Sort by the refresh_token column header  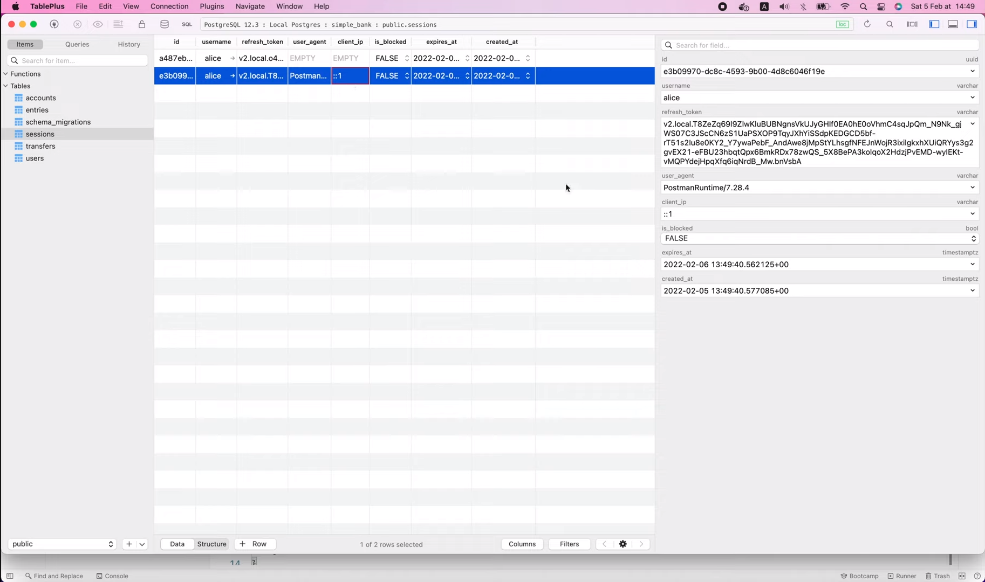[262, 41]
